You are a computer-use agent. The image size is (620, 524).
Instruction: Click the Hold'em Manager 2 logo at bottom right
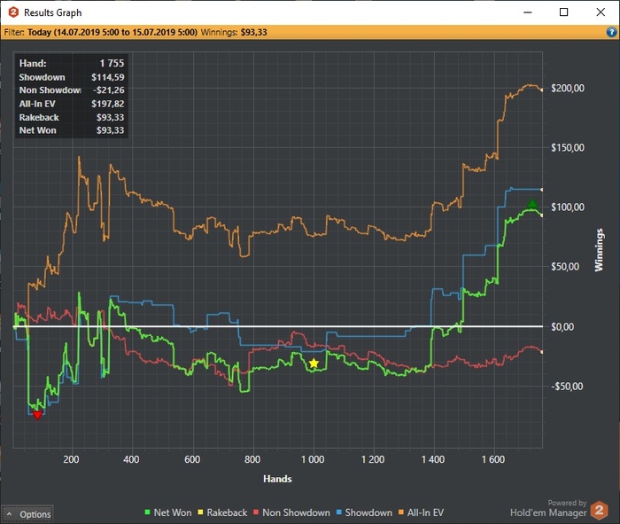[x=600, y=510]
